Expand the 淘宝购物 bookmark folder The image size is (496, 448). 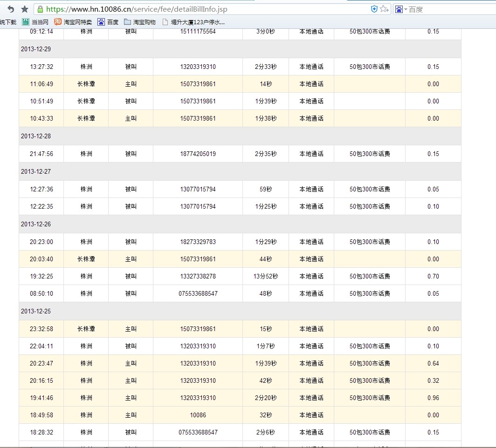(x=140, y=22)
